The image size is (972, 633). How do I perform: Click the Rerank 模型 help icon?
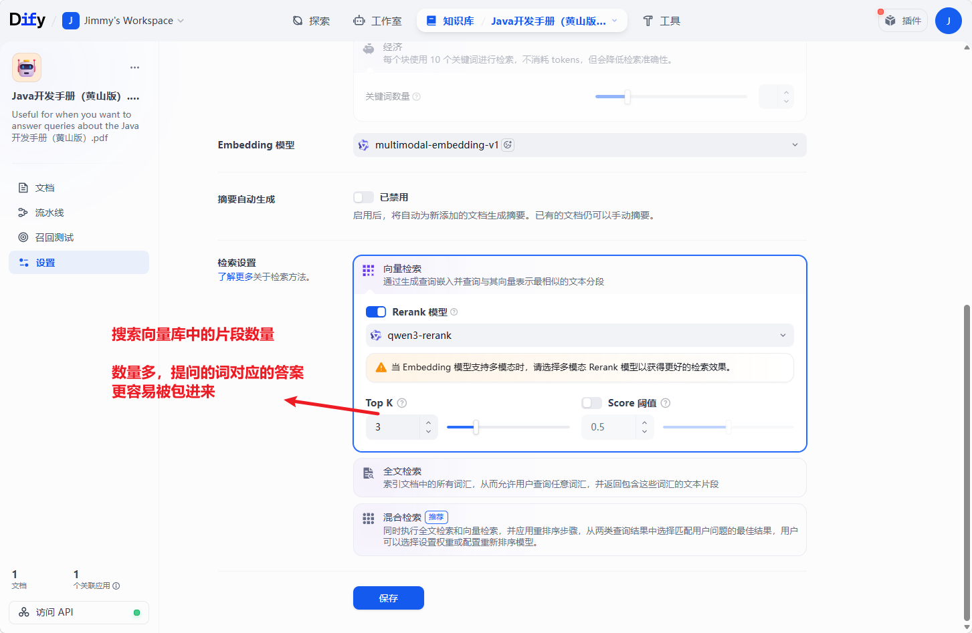454,312
